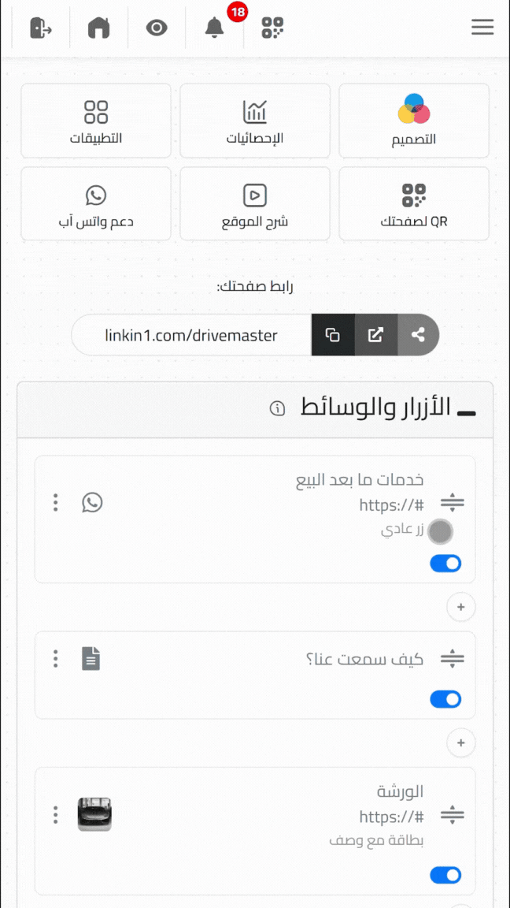
Task: Turn off the كيف سمعت عنا؟ switch
Action: 445,699
